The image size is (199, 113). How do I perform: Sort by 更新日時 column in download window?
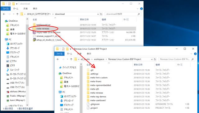84,20
